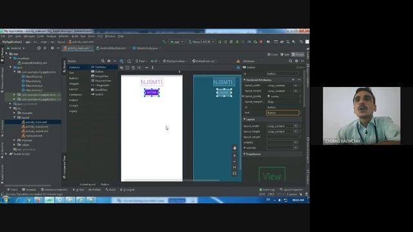Expand the Gradle Scripts tree node

tap(6, 154)
